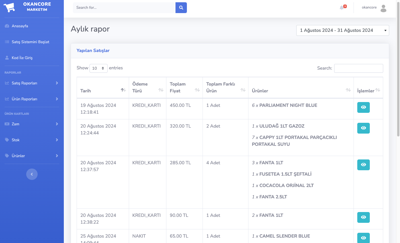Expand Satış Raporları chevron
Viewport: 400px width, 243px height.
[57, 83]
